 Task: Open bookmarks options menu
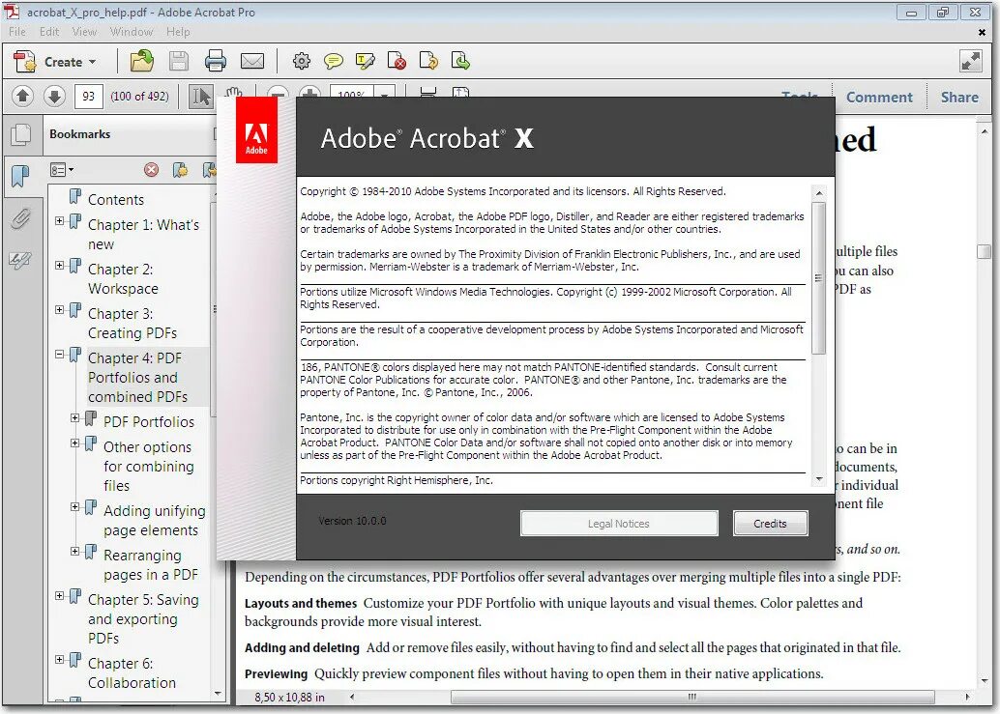[61, 170]
